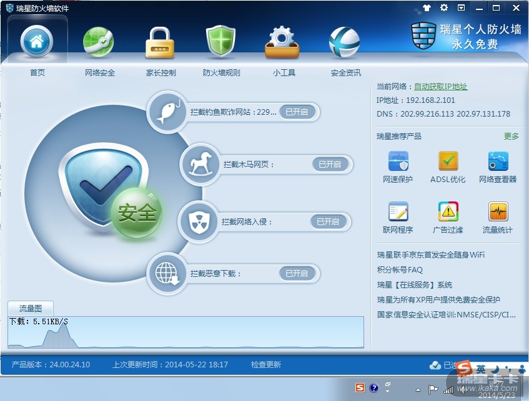Viewport: 529px width, 401px height.
Task: Click the malicious download globe icon
Action: coord(167,273)
